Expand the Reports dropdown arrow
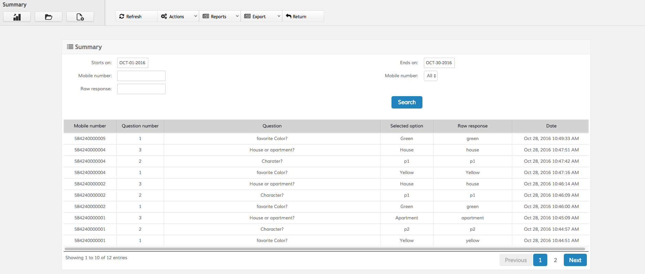Screen dimensions: 645x274 (237, 16)
